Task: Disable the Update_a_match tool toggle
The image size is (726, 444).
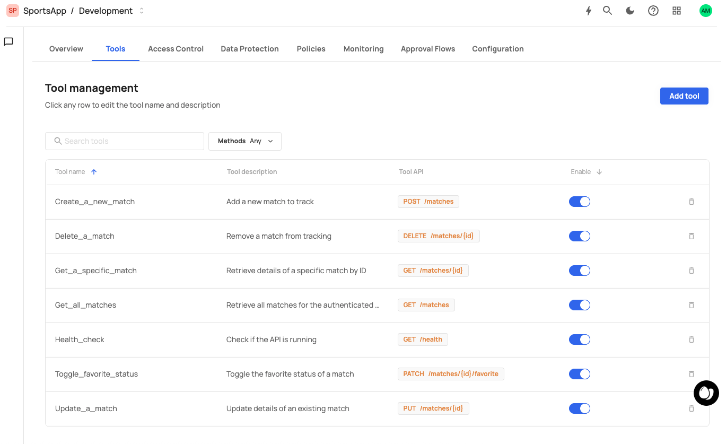Action: (579, 408)
